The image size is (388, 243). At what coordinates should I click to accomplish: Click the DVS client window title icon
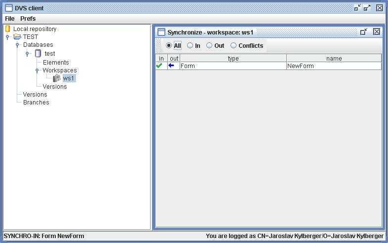click(9, 8)
